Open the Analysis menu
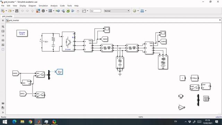This screenshot has width=222, height=125. click(x=54, y=6)
